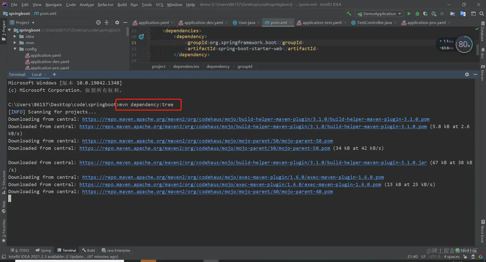Fold the dependencies tag at line 19

[x=149, y=31]
